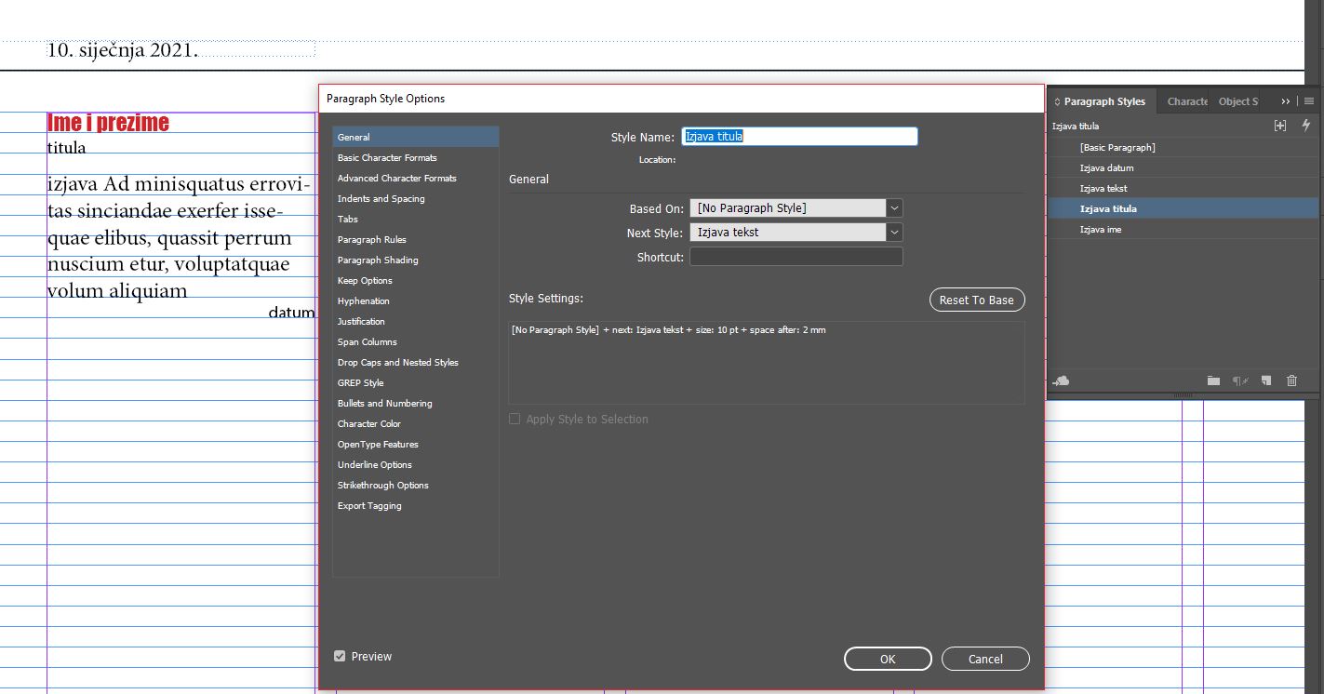Viewport: 1324px width, 694px height.
Task: Open the Based On dropdown
Action: pos(796,208)
